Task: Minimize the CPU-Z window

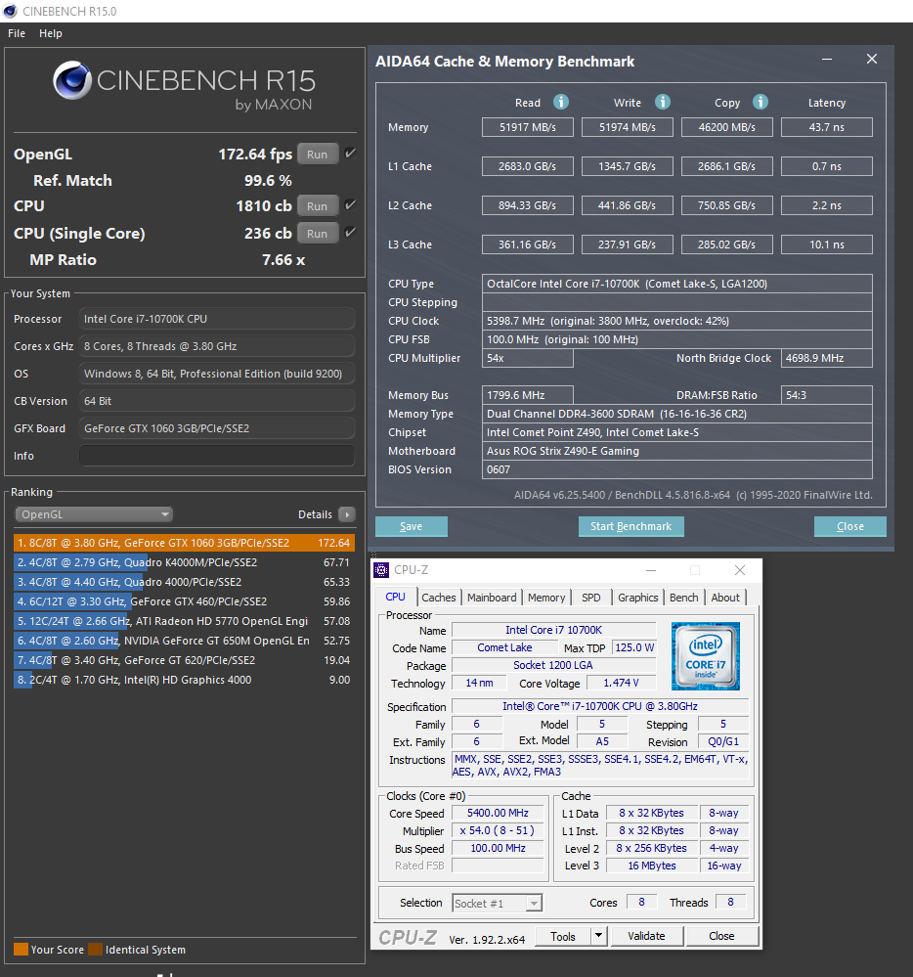Action: [651, 570]
